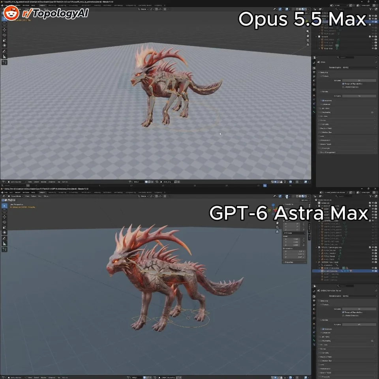
Task: Select the Rotate tool in the GPT-6 window
Action: tap(4, 222)
